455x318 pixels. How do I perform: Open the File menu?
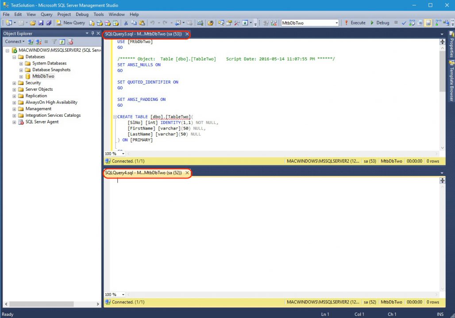6,14
